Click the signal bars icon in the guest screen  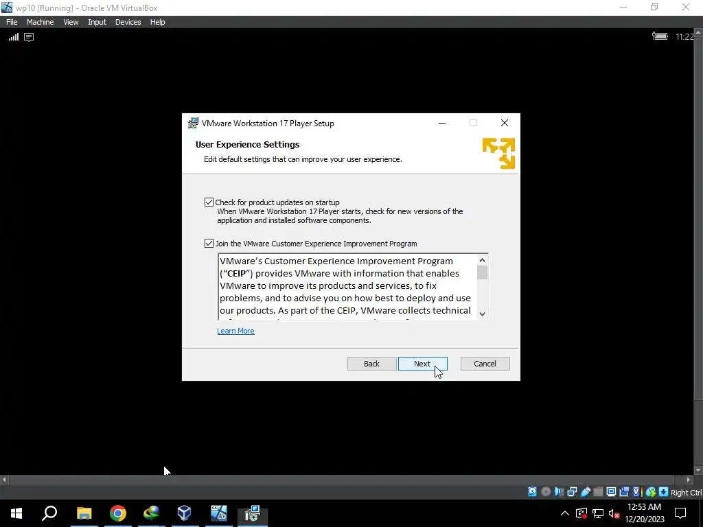(14, 37)
